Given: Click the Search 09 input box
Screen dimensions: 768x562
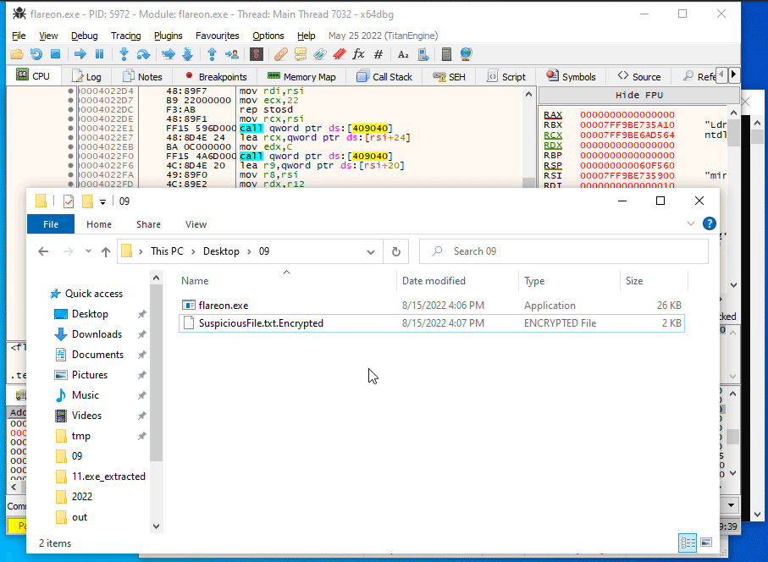Looking at the screenshot, I should pos(564,251).
